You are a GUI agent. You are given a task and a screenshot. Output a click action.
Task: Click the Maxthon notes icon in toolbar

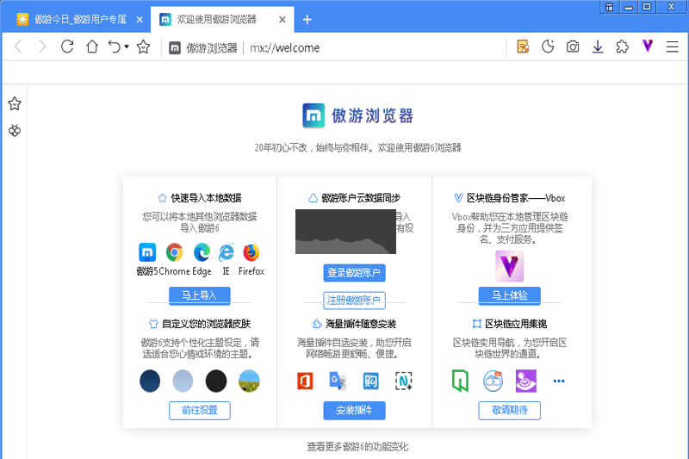pyautogui.click(x=522, y=47)
